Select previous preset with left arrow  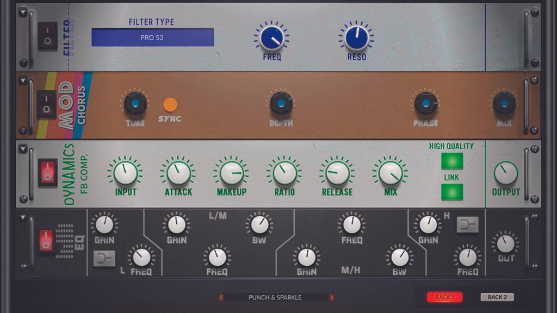coord(221,297)
